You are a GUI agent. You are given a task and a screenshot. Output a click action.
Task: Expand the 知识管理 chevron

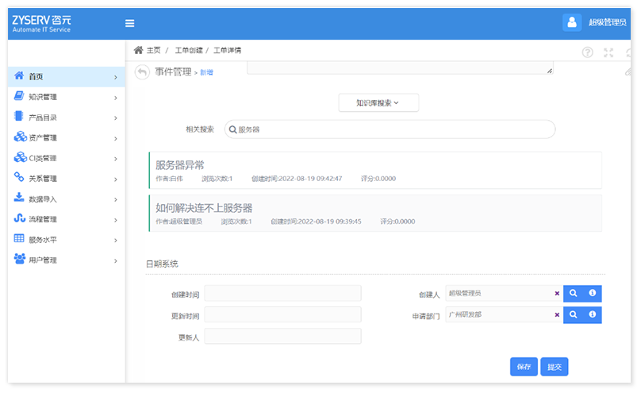coord(116,98)
